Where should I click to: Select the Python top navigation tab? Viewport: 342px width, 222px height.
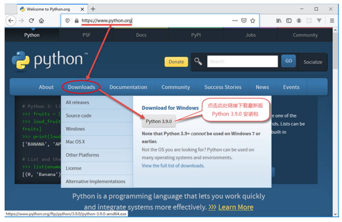pos(32,35)
